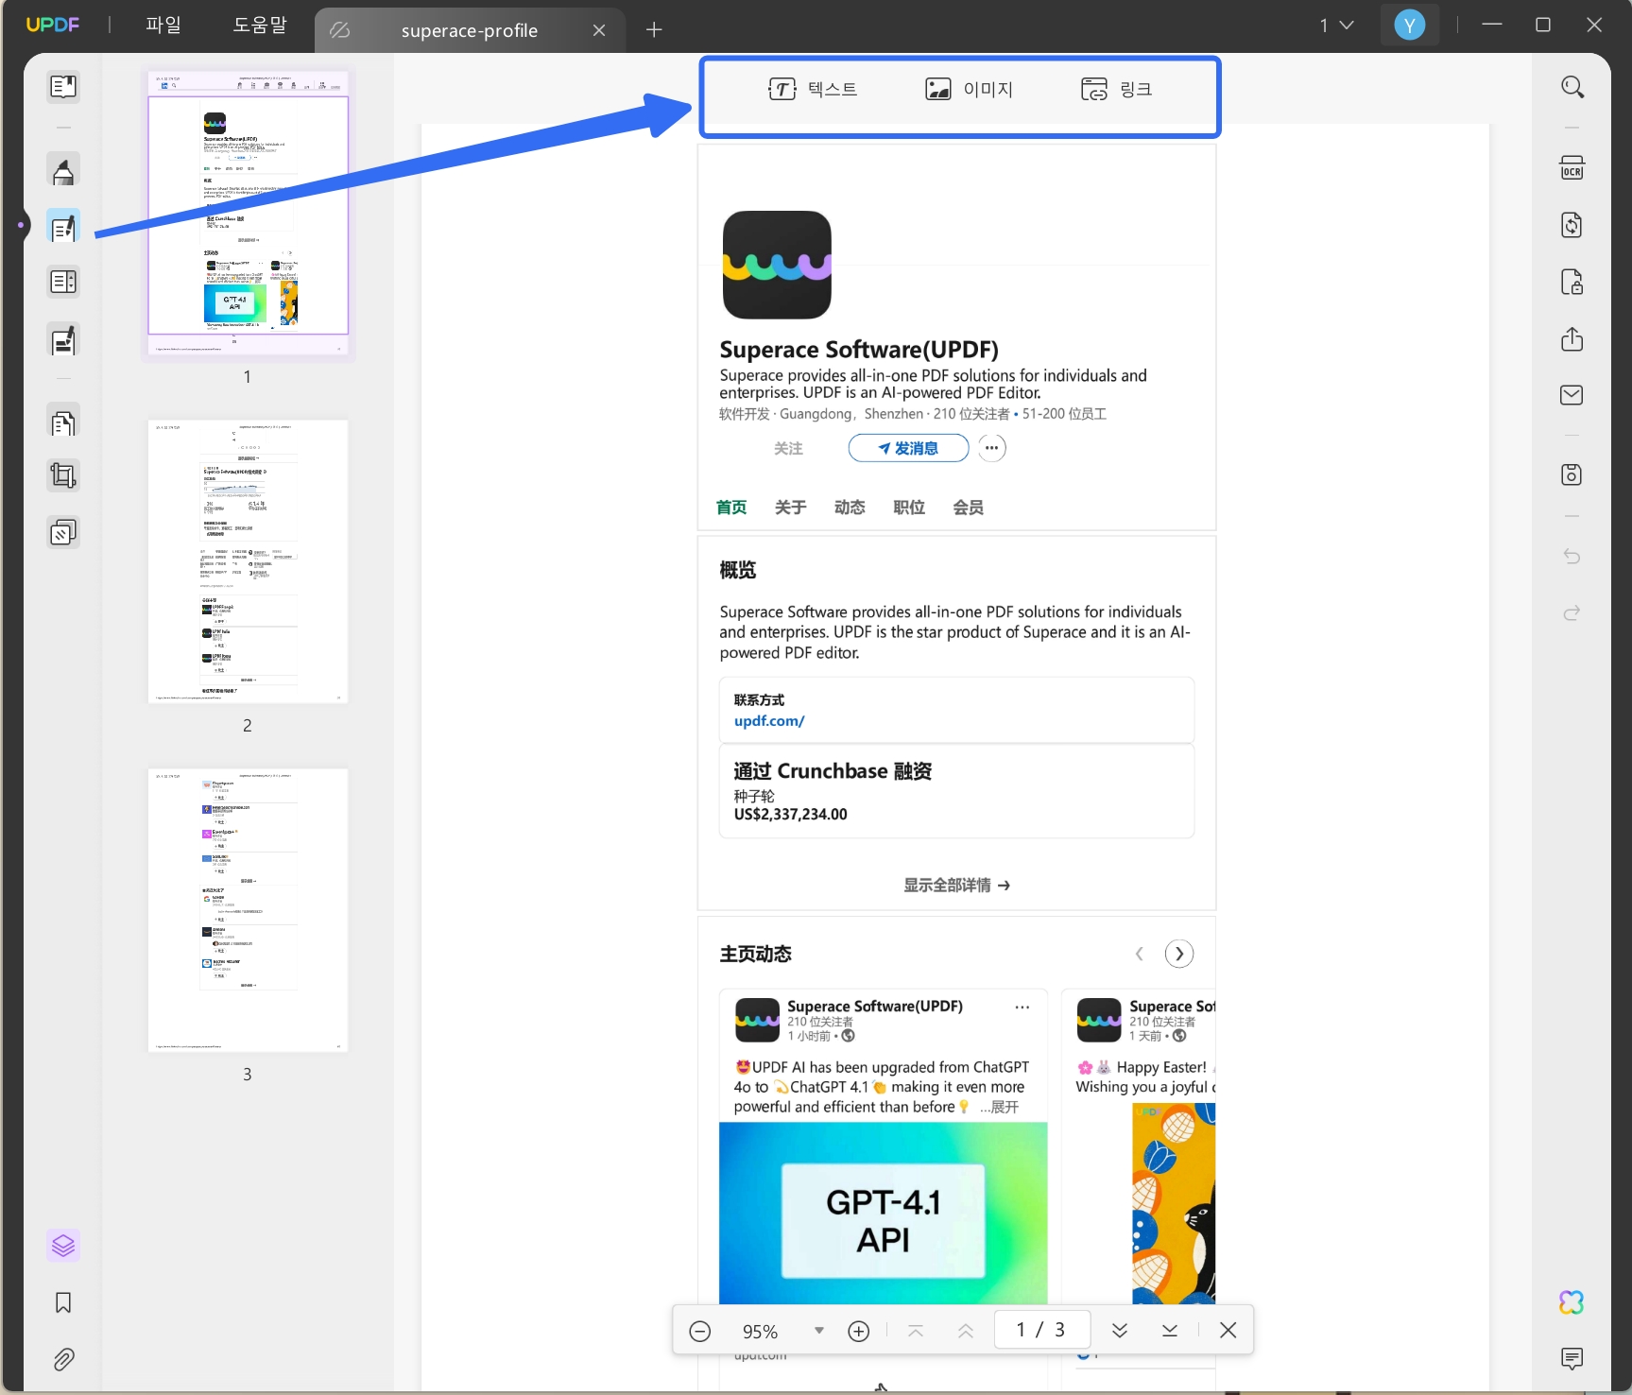
Task: Jump to the last page
Action: (1170, 1331)
